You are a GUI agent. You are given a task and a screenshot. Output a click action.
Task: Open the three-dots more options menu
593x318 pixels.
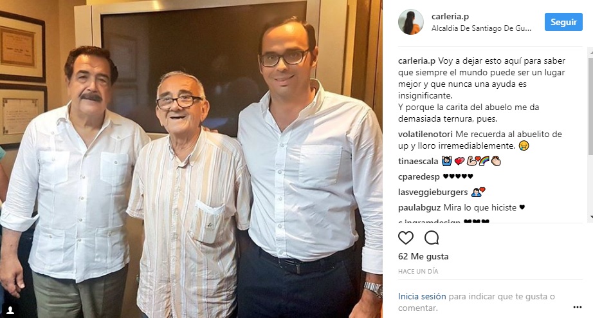[x=577, y=307]
